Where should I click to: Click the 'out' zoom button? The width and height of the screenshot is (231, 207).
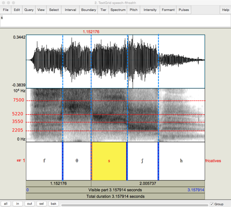click(x=29, y=203)
